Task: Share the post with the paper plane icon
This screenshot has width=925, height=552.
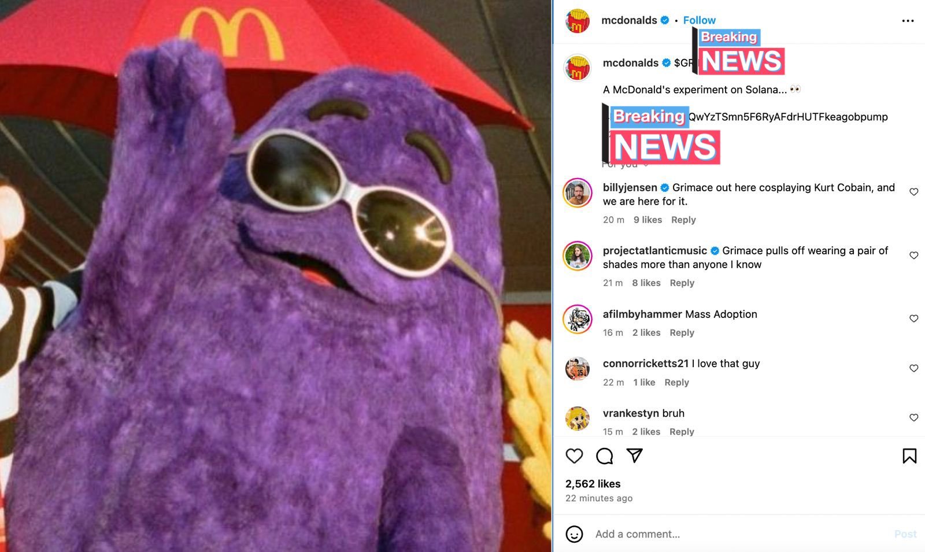Action: point(635,455)
